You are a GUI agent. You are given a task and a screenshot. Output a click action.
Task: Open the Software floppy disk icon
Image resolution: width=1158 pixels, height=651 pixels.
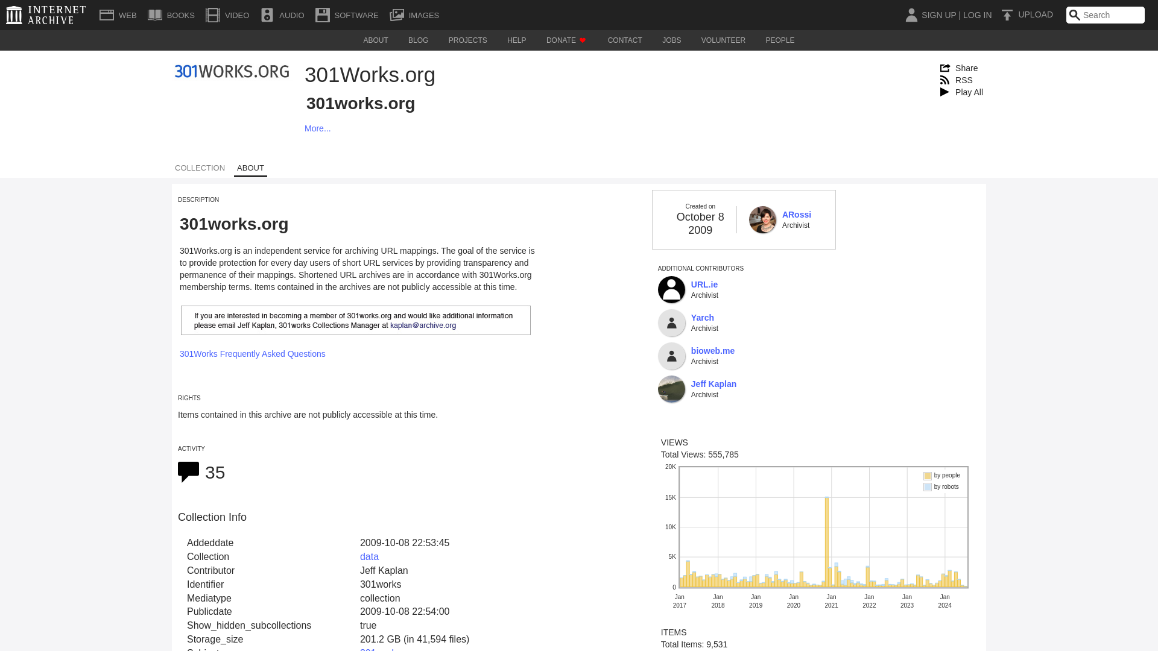click(323, 15)
